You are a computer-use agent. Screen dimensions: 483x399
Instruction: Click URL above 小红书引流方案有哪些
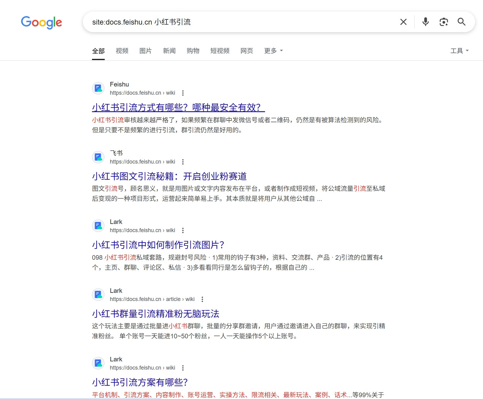pos(142,368)
